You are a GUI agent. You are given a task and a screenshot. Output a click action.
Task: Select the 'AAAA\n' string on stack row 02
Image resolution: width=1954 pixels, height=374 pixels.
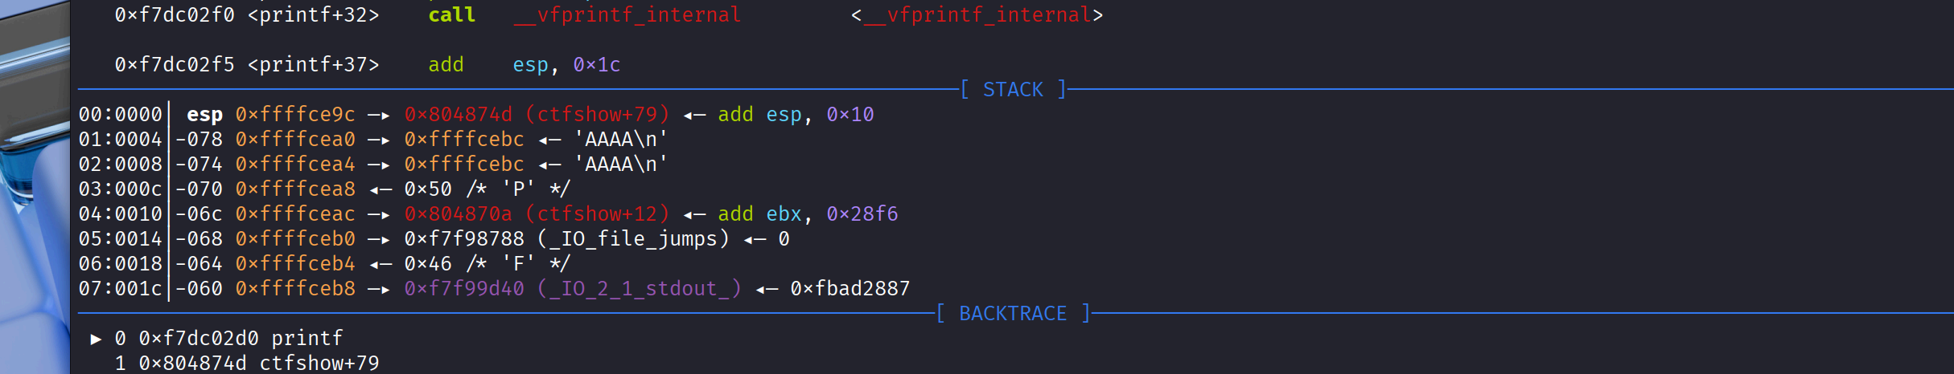(620, 164)
